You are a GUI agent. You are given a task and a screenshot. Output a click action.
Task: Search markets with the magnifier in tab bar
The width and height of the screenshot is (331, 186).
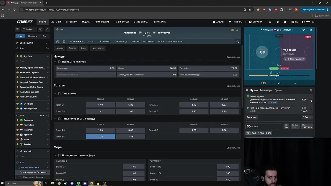pyautogui.click(x=237, y=42)
